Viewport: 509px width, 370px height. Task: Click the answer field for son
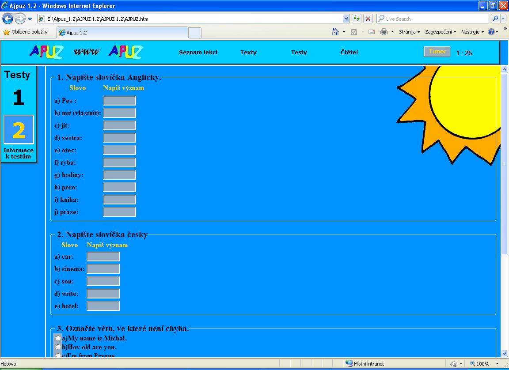coord(103,281)
